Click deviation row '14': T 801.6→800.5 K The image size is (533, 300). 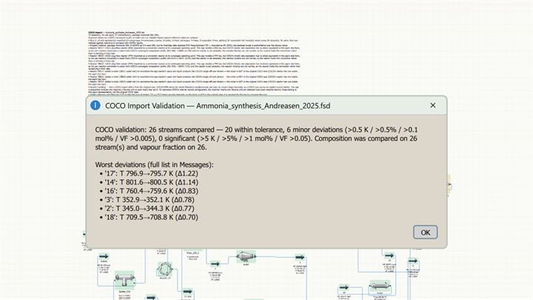coord(151,182)
